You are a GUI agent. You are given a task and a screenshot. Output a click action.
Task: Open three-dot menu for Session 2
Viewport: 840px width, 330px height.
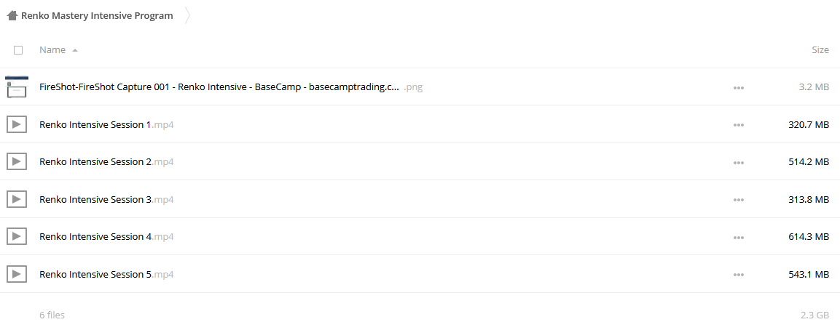point(738,163)
